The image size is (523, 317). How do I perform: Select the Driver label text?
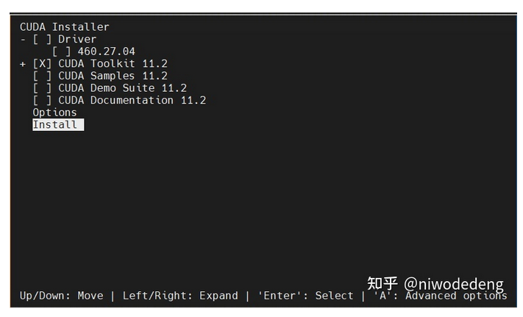[77, 39]
